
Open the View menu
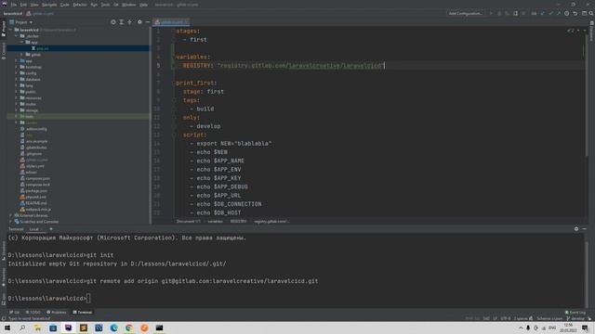[x=34, y=5]
